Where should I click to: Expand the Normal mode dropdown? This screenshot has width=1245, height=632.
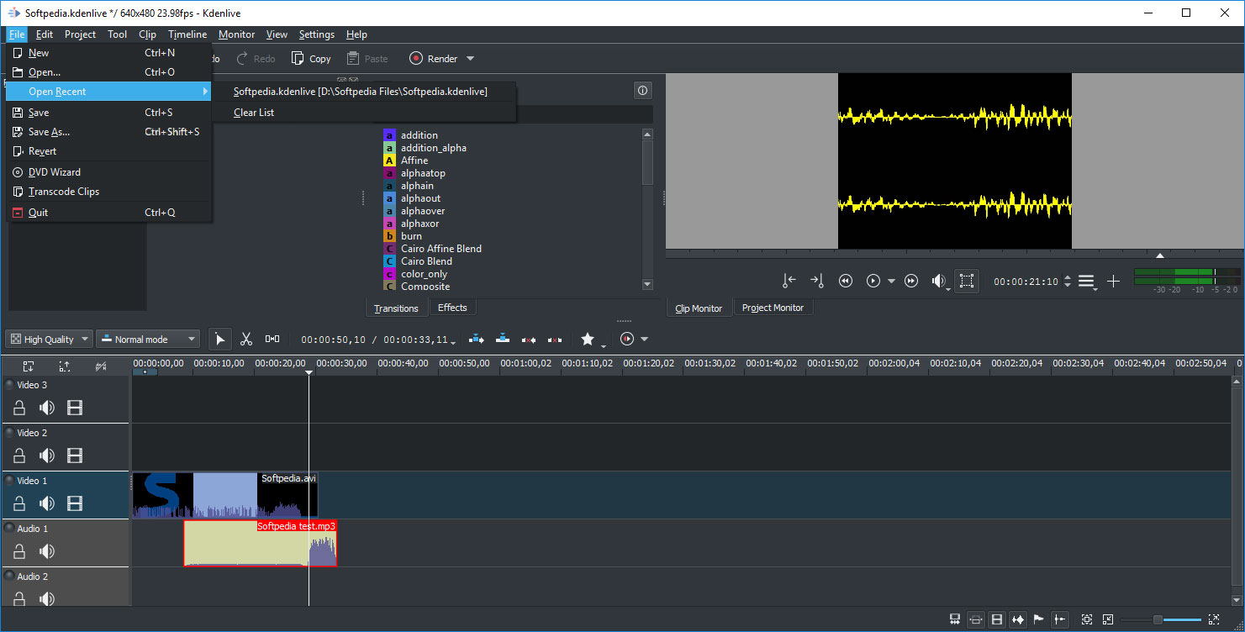click(x=148, y=340)
